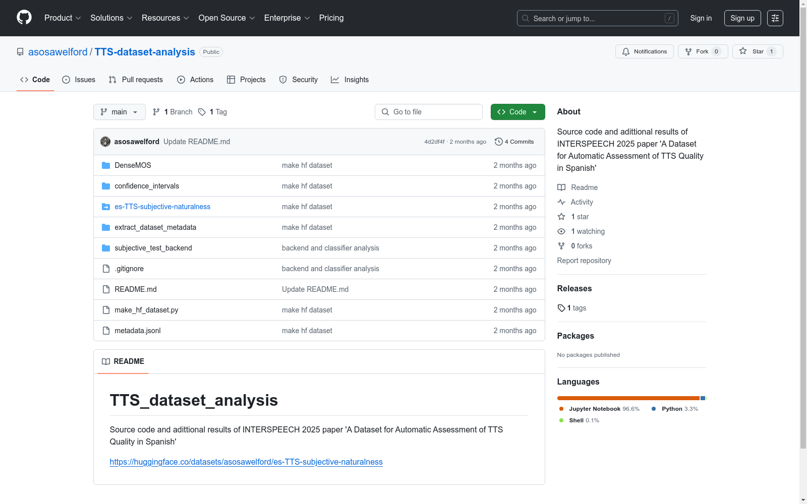Expand the Resources menu
This screenshot has height=504, width=807.
tap(165, 18)
